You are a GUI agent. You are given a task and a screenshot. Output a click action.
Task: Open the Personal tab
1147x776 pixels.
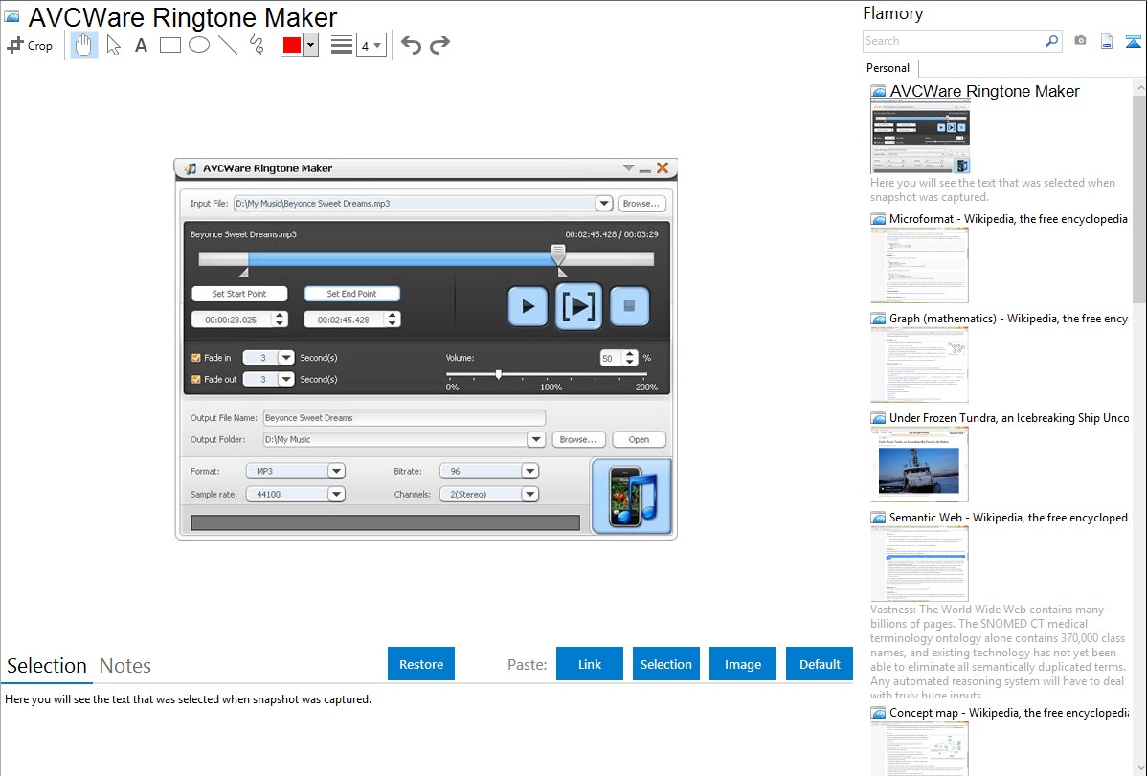[x=888, y=68]
